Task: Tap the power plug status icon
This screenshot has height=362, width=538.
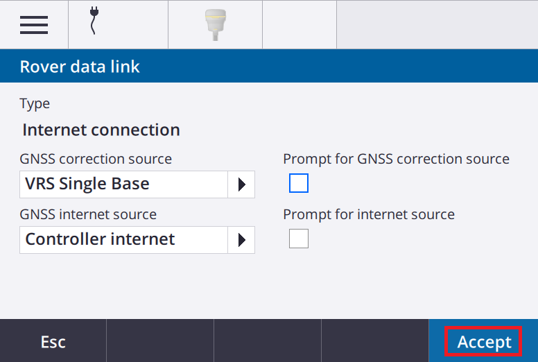Action: [94, 21]
